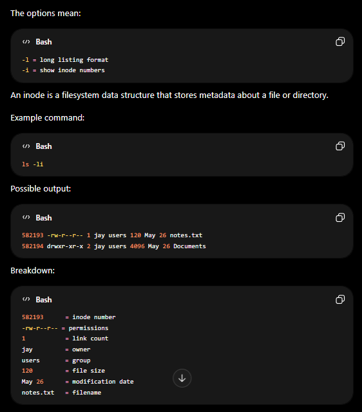Click the '-l = long listing format' line

click(65, 60)
